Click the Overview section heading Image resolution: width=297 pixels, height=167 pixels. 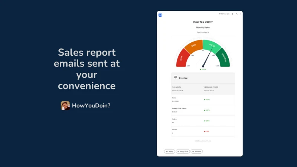point(183,78)
